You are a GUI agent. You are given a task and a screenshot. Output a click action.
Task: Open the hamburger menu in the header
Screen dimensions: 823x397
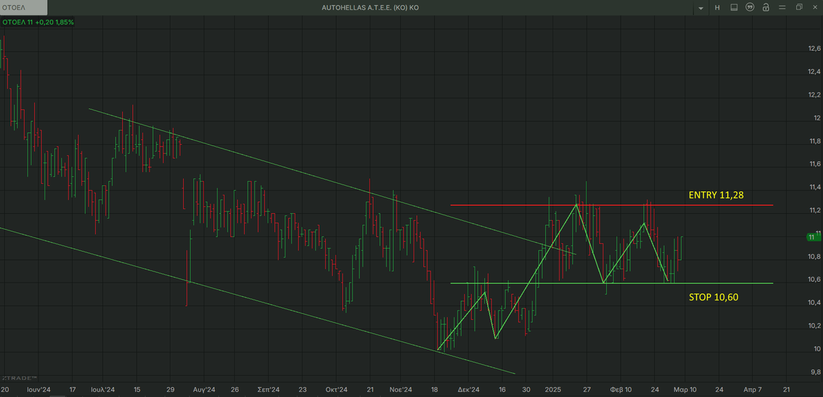pos(783,8)
